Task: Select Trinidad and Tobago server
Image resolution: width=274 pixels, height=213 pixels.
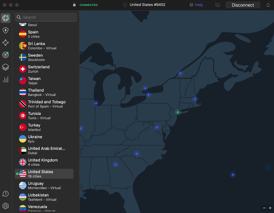Action: (44, 104)
